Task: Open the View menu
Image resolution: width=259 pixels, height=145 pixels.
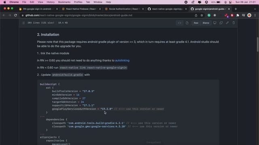Action: click(x=40, y=2)
